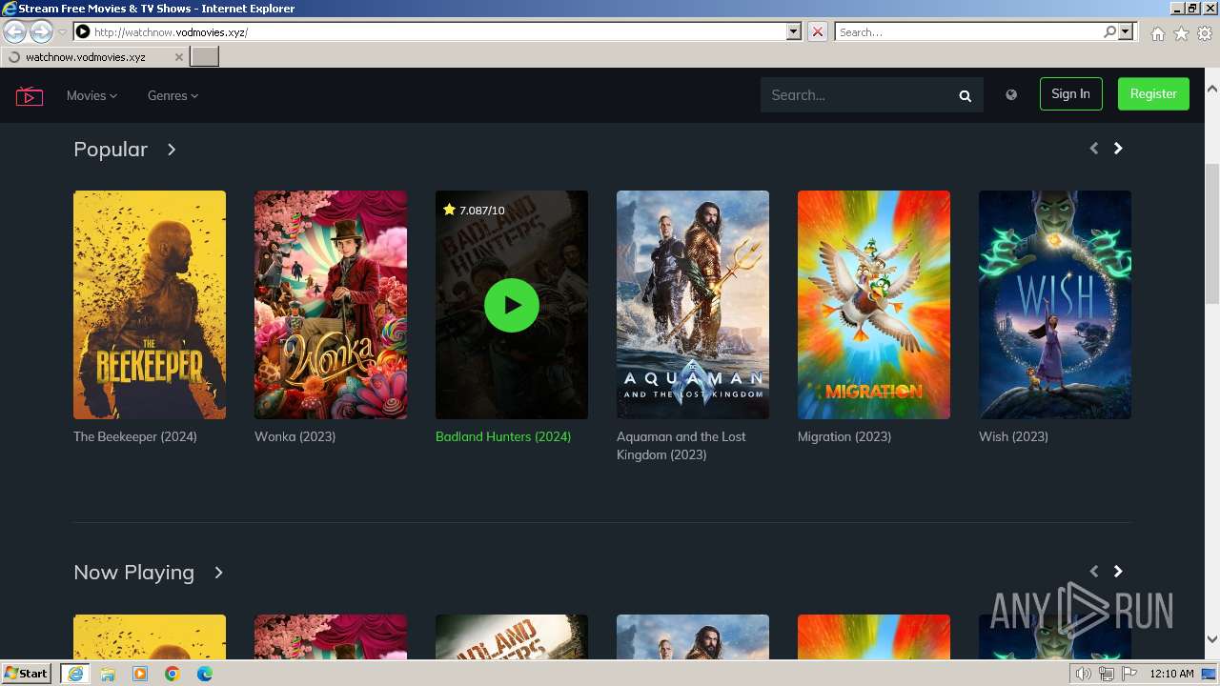Click the Action Center flag tray icon
Viewport: 1220px width, 686px height.
1129,675
